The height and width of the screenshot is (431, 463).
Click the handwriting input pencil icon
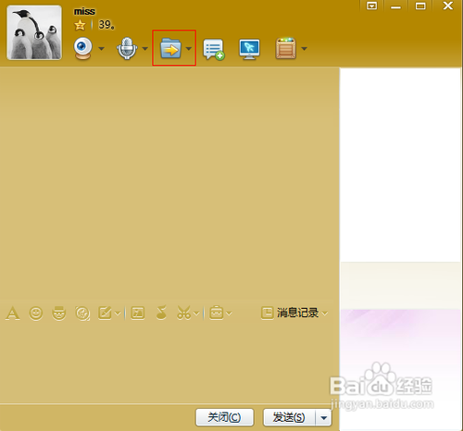click(105, 313)
